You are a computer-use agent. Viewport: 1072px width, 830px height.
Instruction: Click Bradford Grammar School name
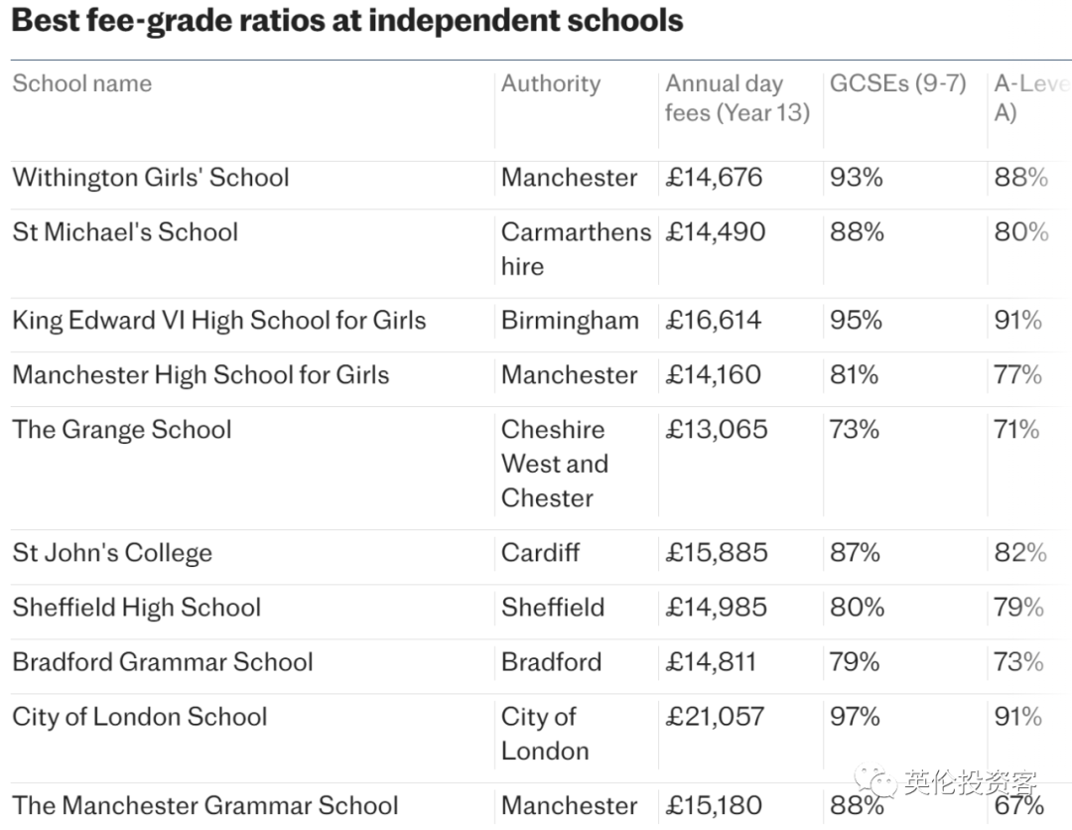tap(163, 662)
